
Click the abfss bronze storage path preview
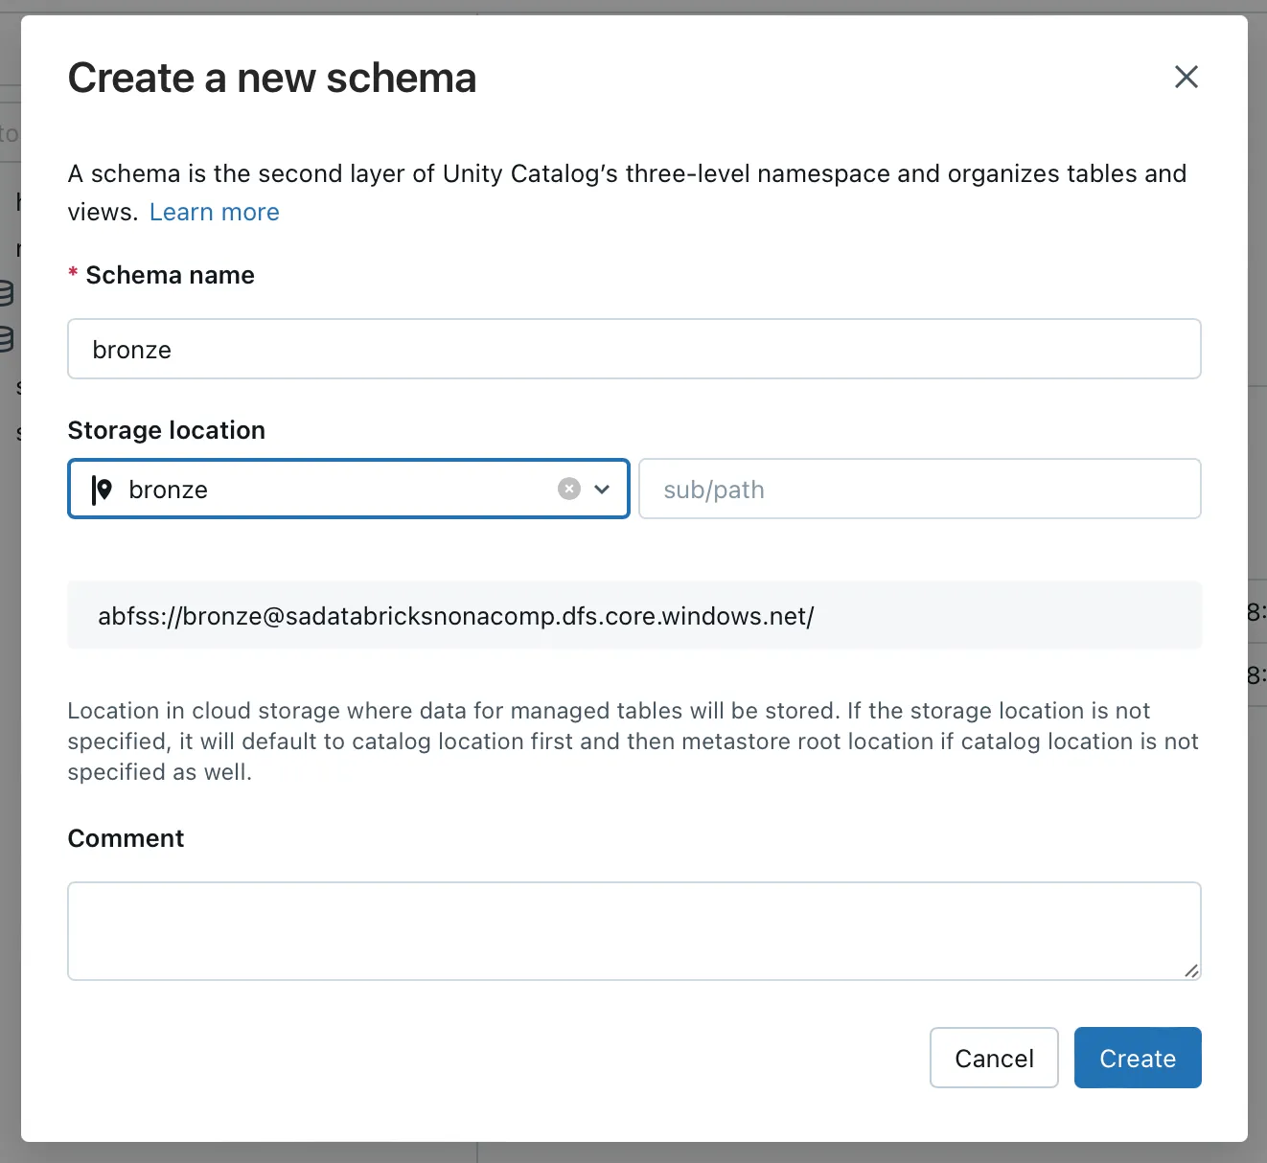(x=456, y=616)
